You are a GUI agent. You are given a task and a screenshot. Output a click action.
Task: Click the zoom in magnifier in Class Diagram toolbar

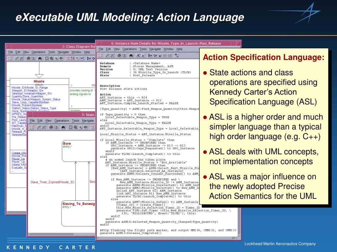pyautogui.click(x=52, y=58)
